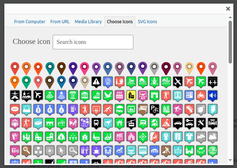Image resolution: width=237 pixels, height=168 pixels.
Task: Focus the Search icons field
Action: 93,42
